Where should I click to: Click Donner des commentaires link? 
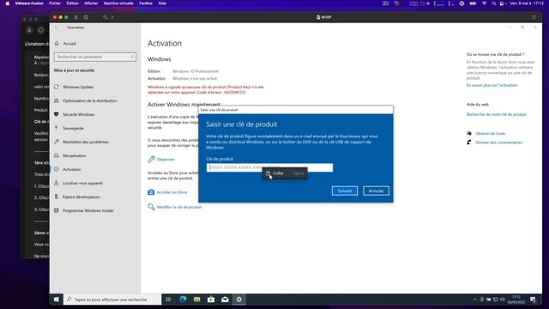pos(498,142)
